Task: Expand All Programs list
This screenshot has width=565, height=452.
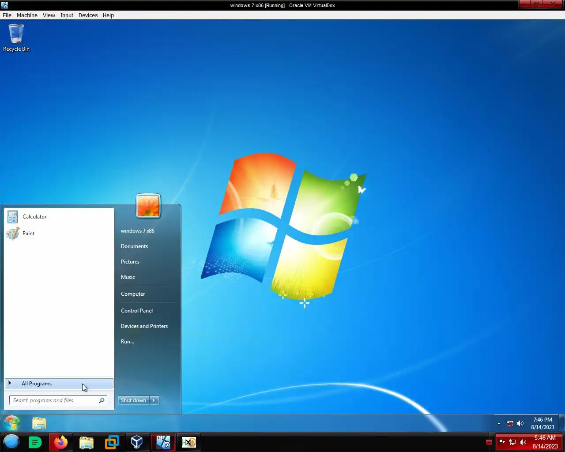Action: point(59,384)
